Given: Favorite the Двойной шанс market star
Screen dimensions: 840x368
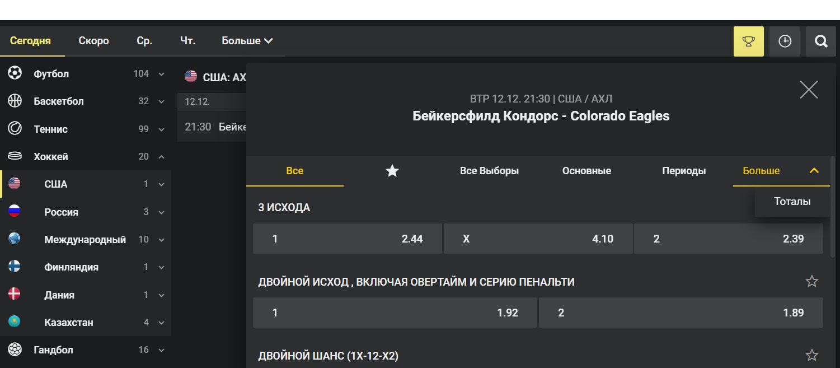Looking at the screenshot, I should click(x=811, y=355).
